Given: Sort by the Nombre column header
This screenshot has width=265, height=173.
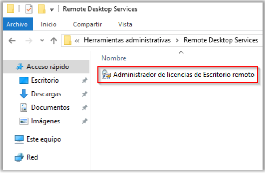Looking at the screenshot, I should (x=114, y=58).
